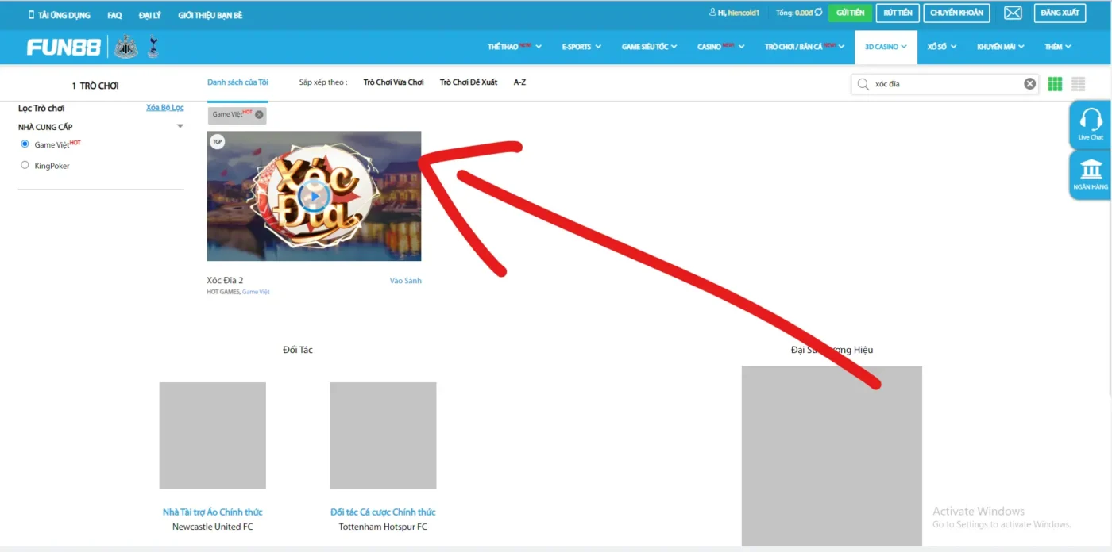Open Giới Thiệu Bạn Bè link
The image size is (1112, 552).
[210, 15]
